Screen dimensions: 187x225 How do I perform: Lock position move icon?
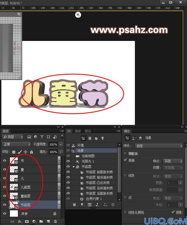click(x=25, y=152)
